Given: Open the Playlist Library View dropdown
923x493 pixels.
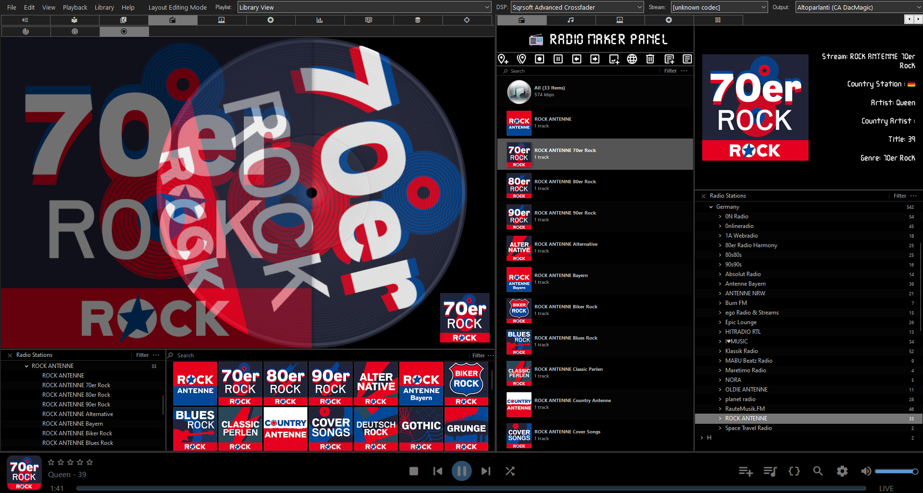Looking at the screenshot, I should tap(364, 7).
